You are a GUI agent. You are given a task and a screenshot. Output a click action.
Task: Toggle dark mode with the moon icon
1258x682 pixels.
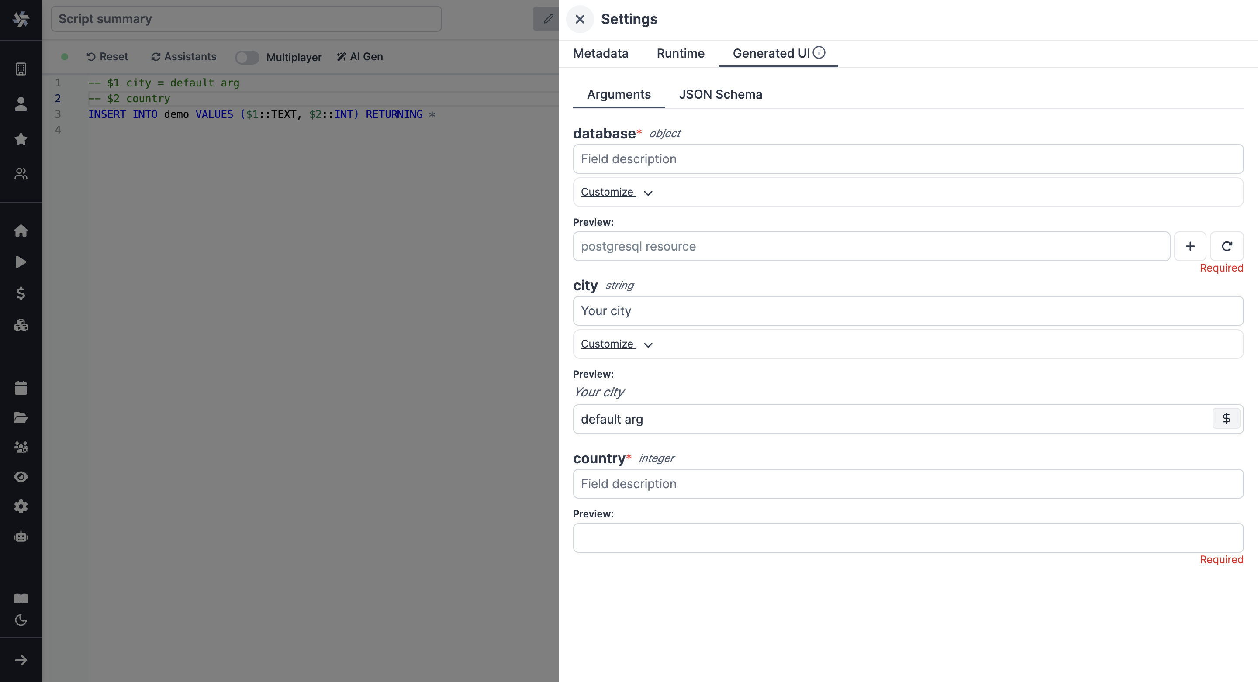21,620
